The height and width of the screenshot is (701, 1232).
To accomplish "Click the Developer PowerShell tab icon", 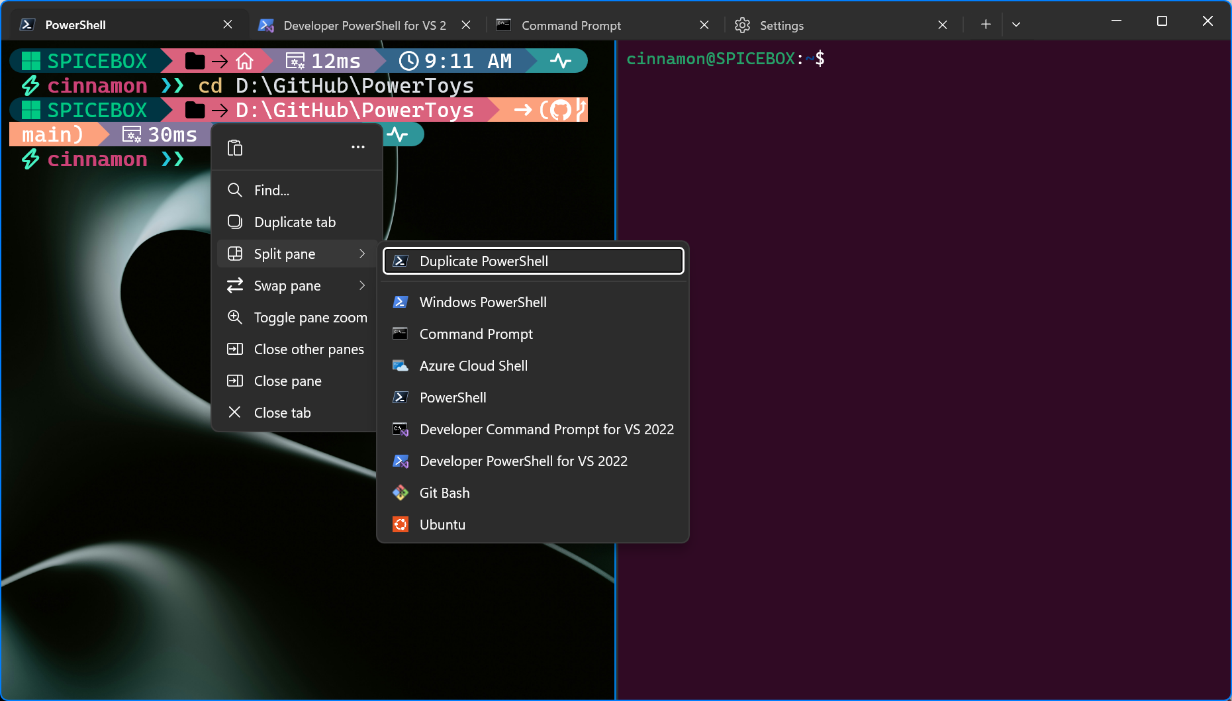I will pyautogui.click(x=266, y=25).
